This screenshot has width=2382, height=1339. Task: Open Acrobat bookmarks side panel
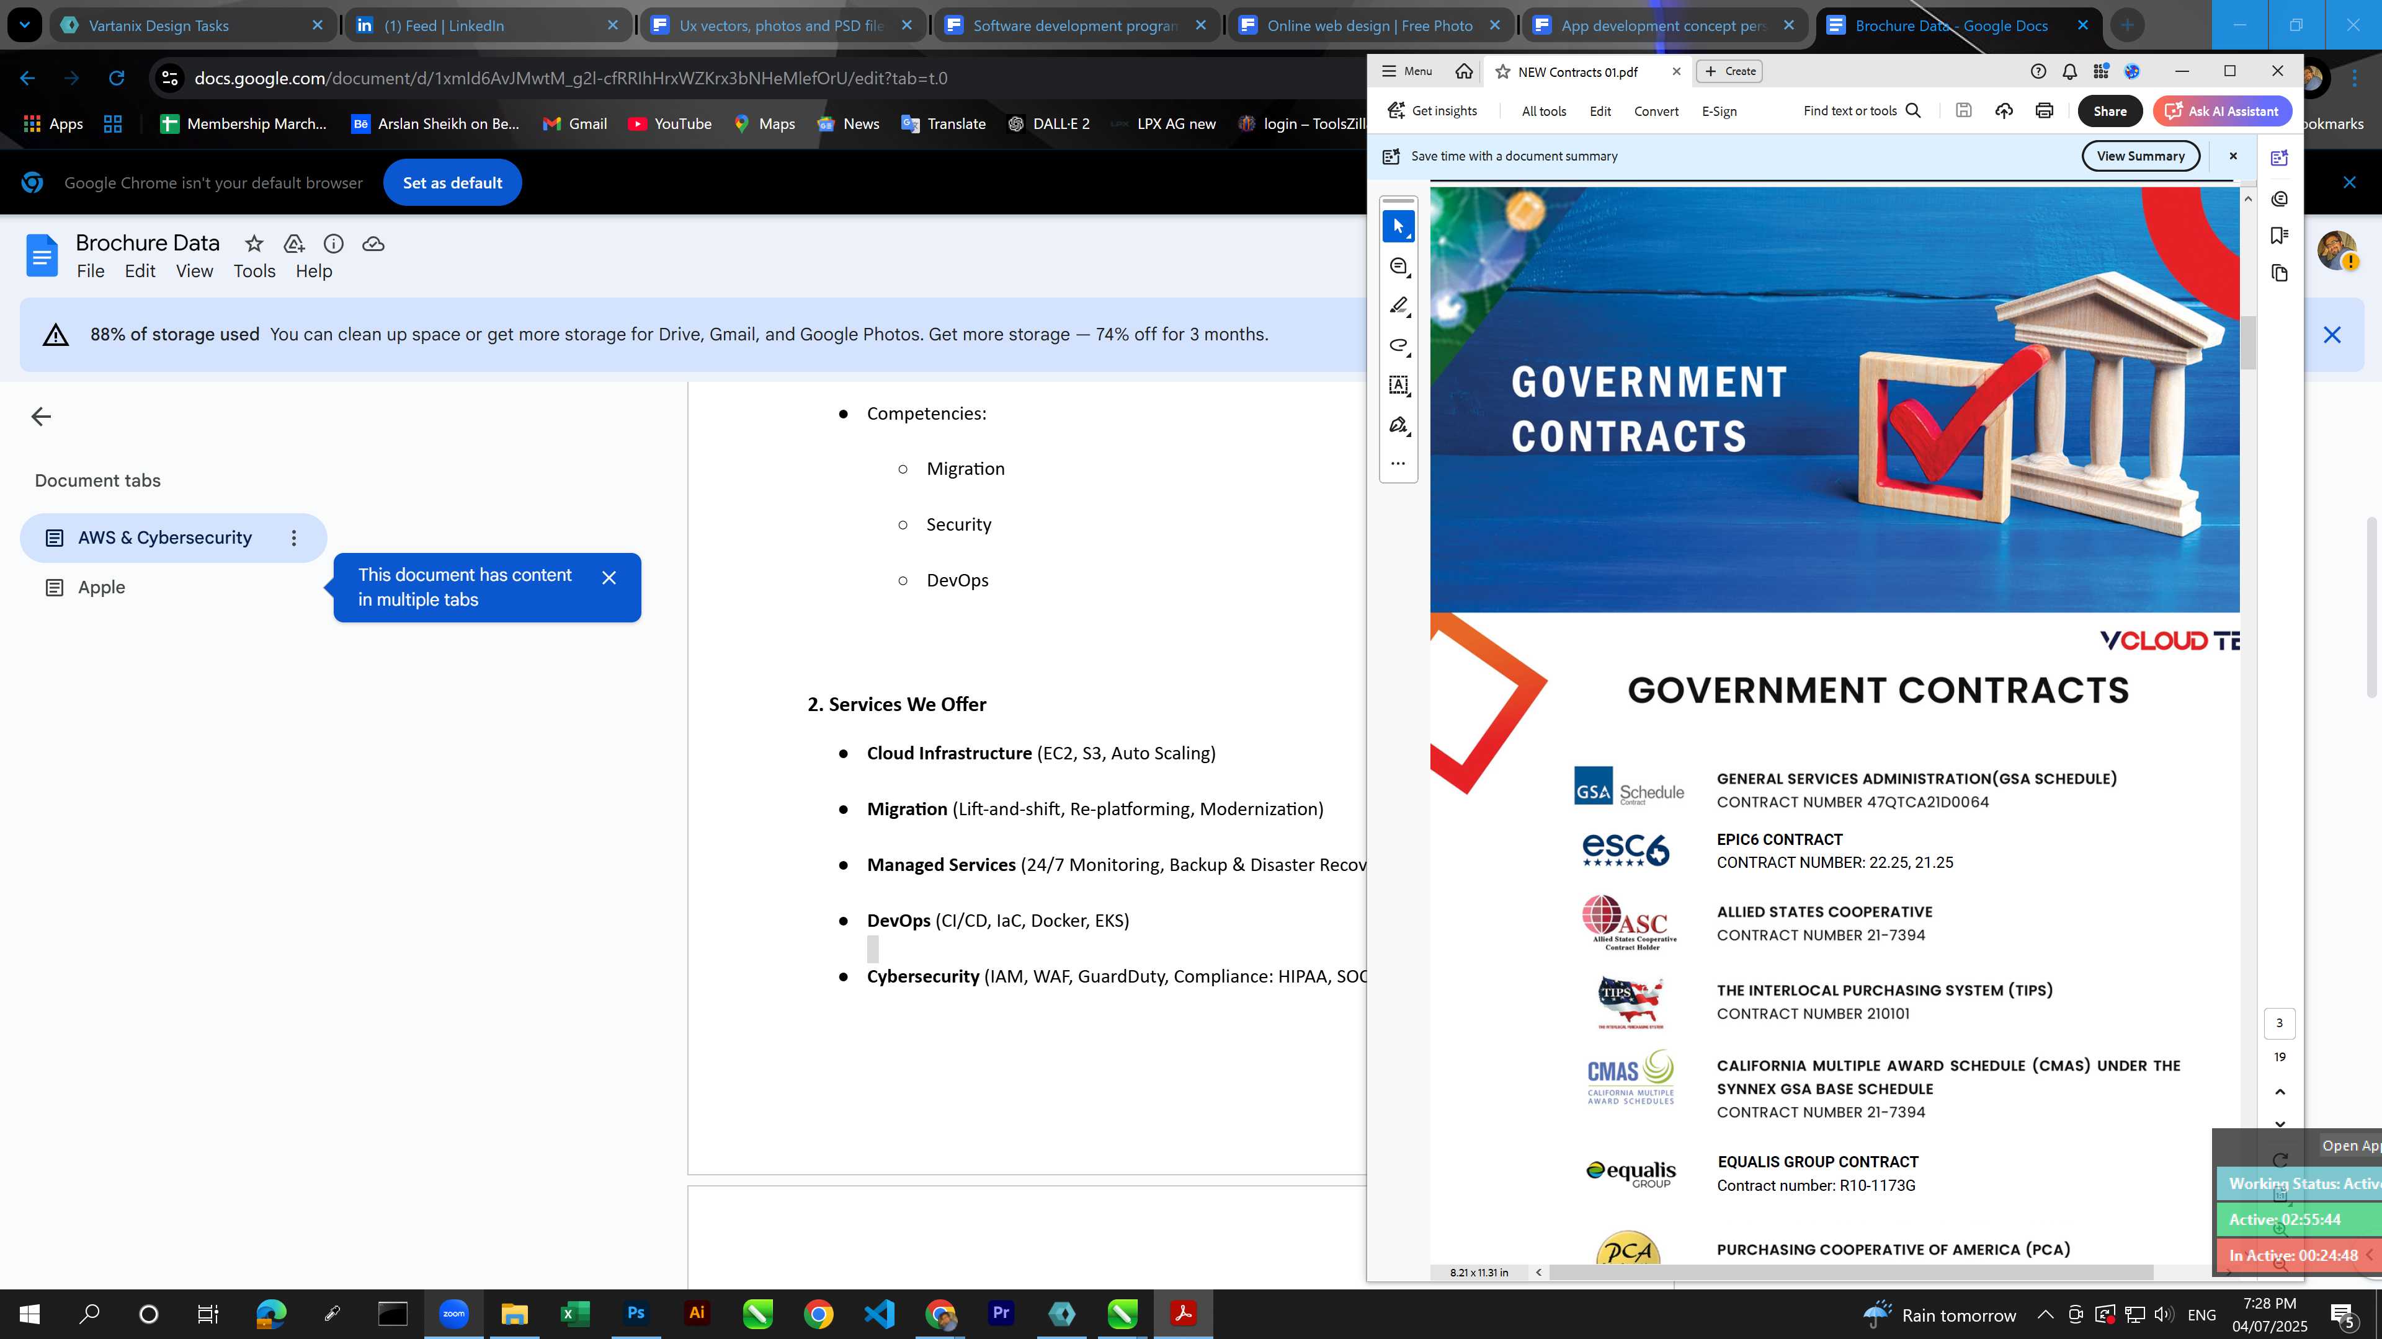point(2280,236)
